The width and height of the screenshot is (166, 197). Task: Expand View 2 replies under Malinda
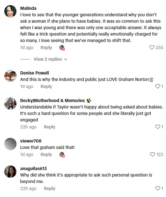[x=50, y=59]
